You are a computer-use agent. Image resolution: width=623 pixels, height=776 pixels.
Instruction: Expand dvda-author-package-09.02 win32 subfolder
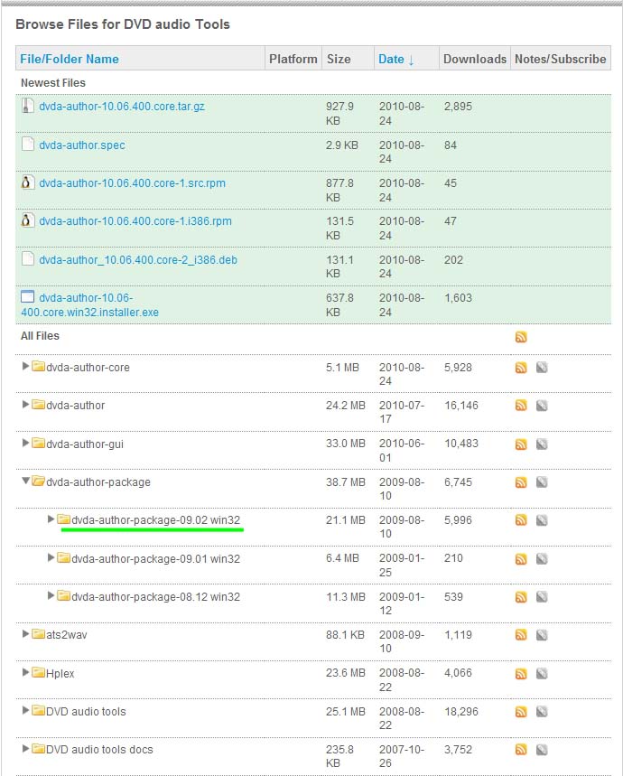click(x=51, y=519)
